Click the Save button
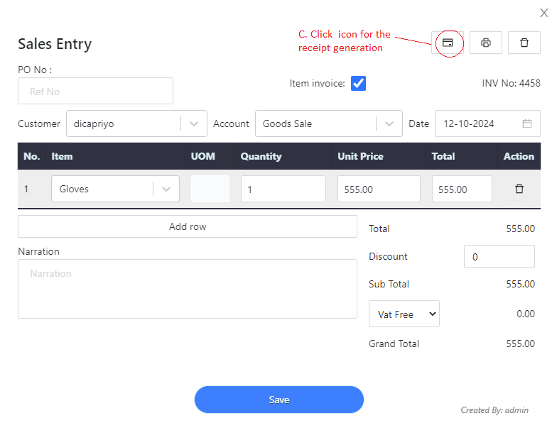 (x=278, y=400)
